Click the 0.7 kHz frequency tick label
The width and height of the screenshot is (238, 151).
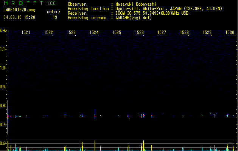click(x=3, y=125)
